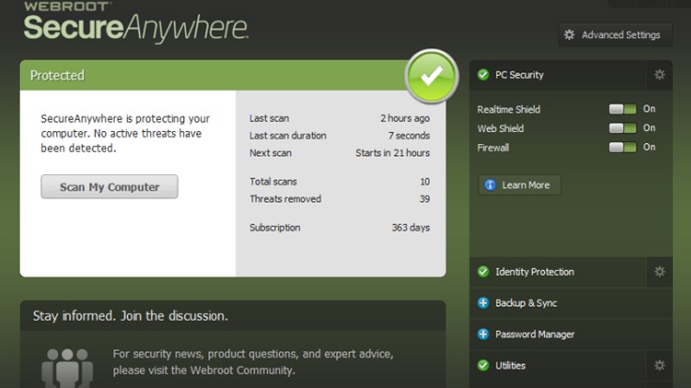Open Advanced Settings
The width and height of the screenshot is (691, 388).
tap(614, 35)
